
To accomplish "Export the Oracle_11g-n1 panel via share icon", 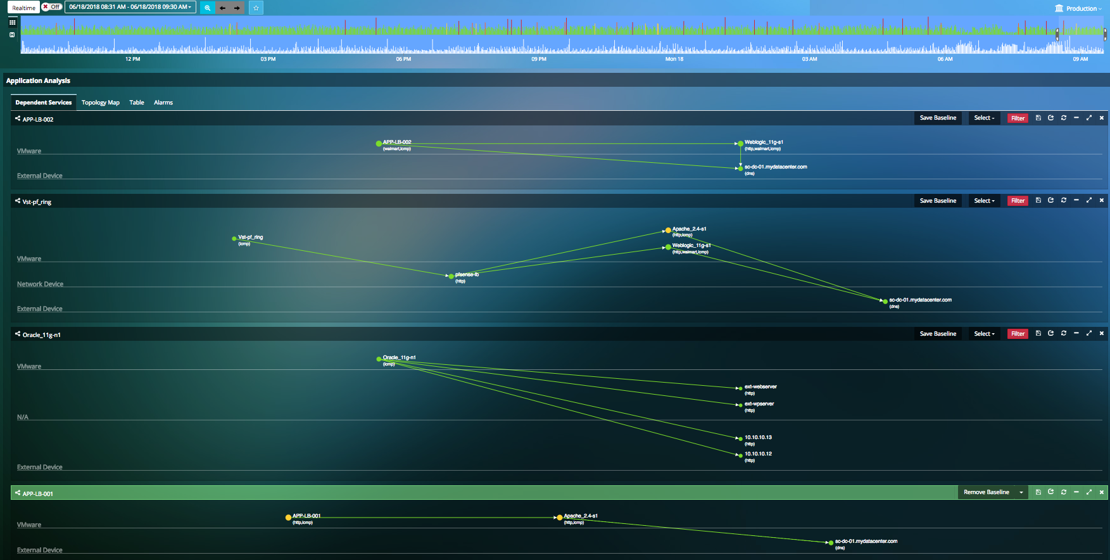I will [1050, 333].
